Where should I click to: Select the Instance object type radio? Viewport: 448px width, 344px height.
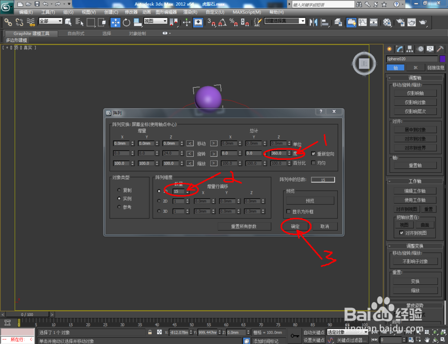tap(119, 198)
